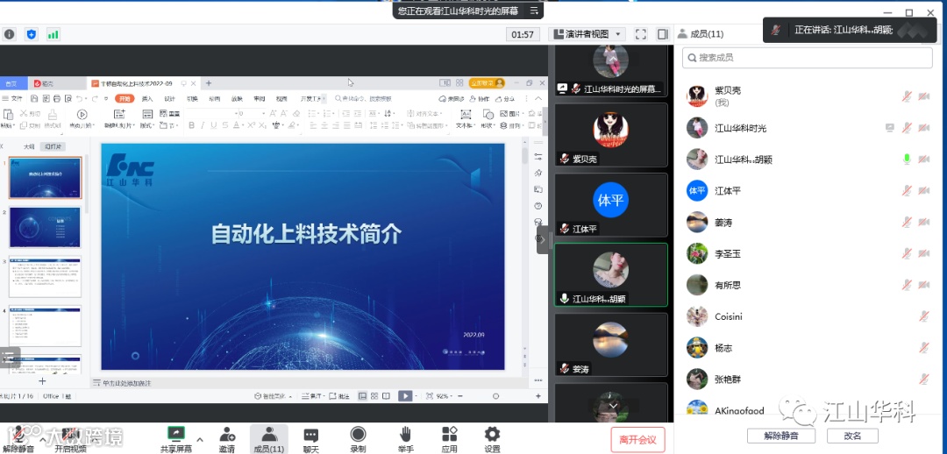Open the 放映 ribbon tab

[237, 98]
